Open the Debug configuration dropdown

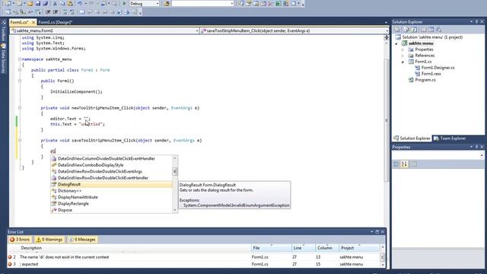click(158, 4)
